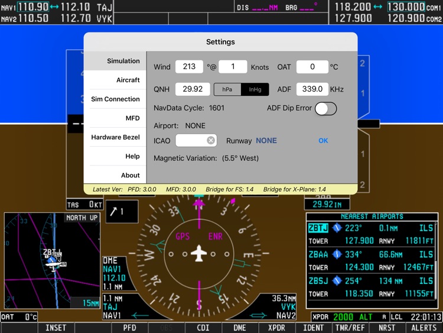Screen dimensions: 443x333
Task: Click the Nearest Airports list scrollbar
Action: (437, 260)
